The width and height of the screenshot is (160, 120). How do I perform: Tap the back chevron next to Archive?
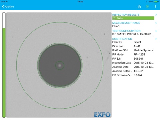tap(3, 7)
